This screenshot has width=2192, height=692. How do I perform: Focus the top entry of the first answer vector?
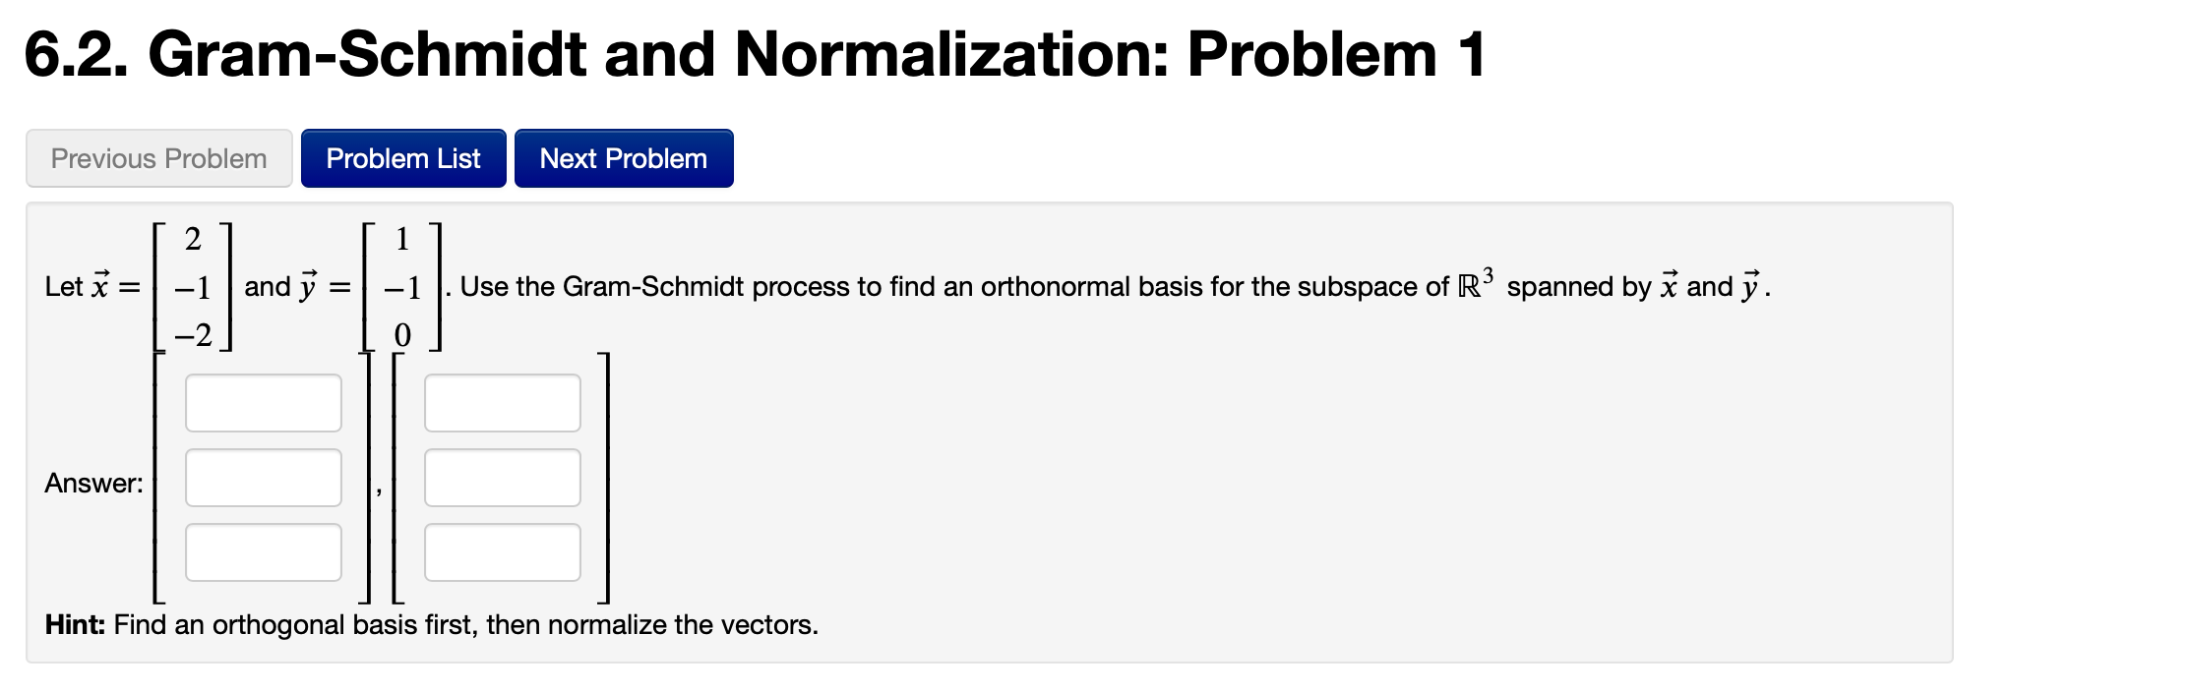262,402
